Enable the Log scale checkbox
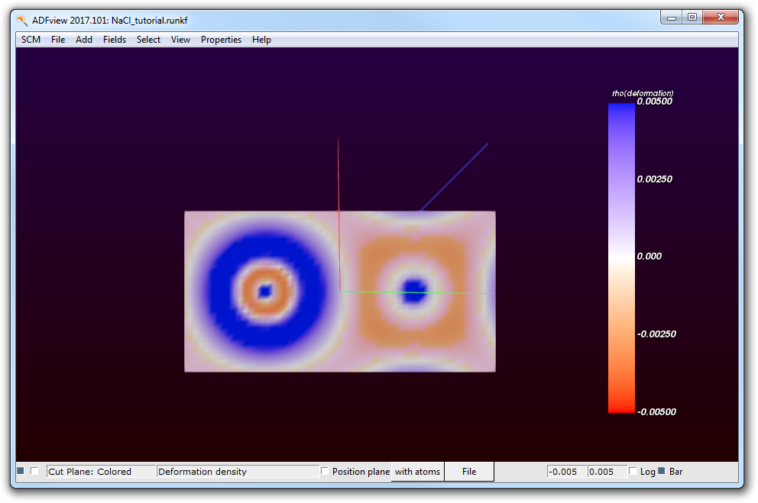The width and height of the screenshot is (758, 503). [633, 472]
